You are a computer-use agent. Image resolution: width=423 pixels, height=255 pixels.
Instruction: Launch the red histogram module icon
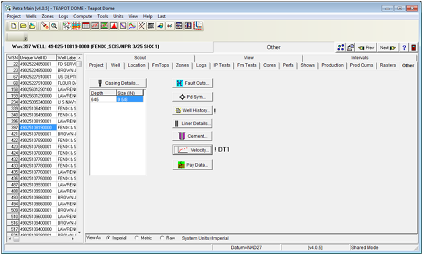pos(114,26)
